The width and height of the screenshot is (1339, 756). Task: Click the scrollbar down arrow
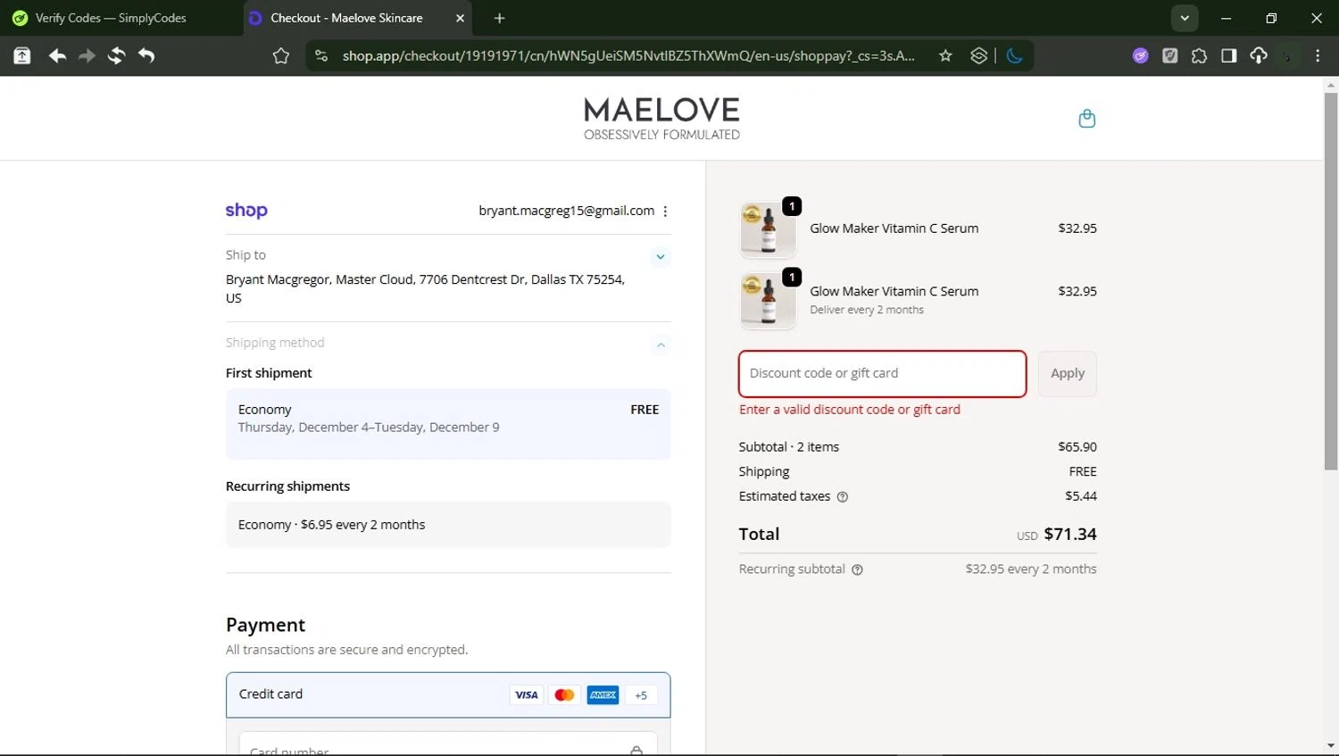(1331, 746)
